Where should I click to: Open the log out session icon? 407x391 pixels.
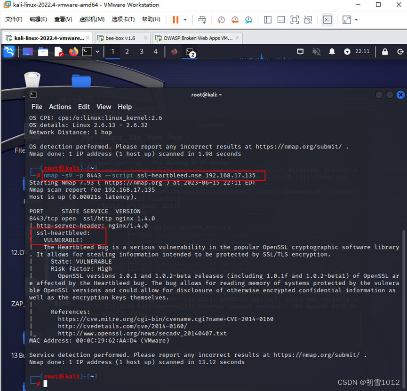coord(400,52)
